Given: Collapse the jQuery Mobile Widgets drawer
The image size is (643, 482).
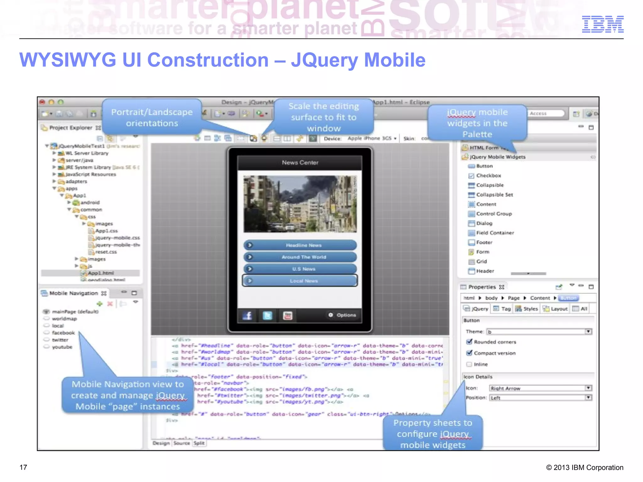Looking at the screenshot, I should click(528, 157).
